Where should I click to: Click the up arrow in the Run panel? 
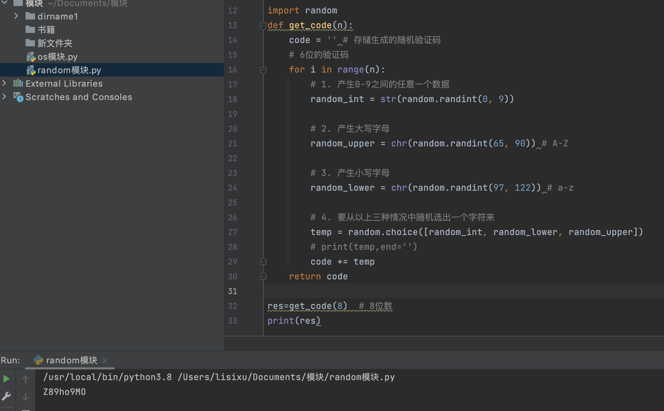(26, 379)
